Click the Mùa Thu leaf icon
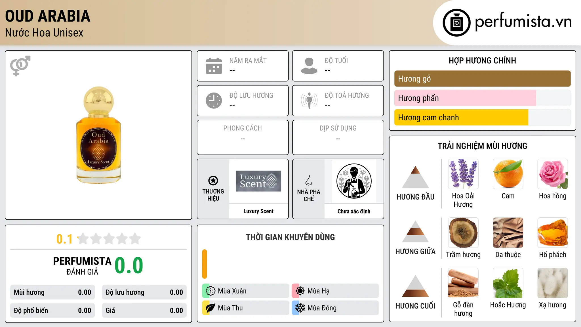This screenshot has height=327, width=581. click(x=210, y=308)
